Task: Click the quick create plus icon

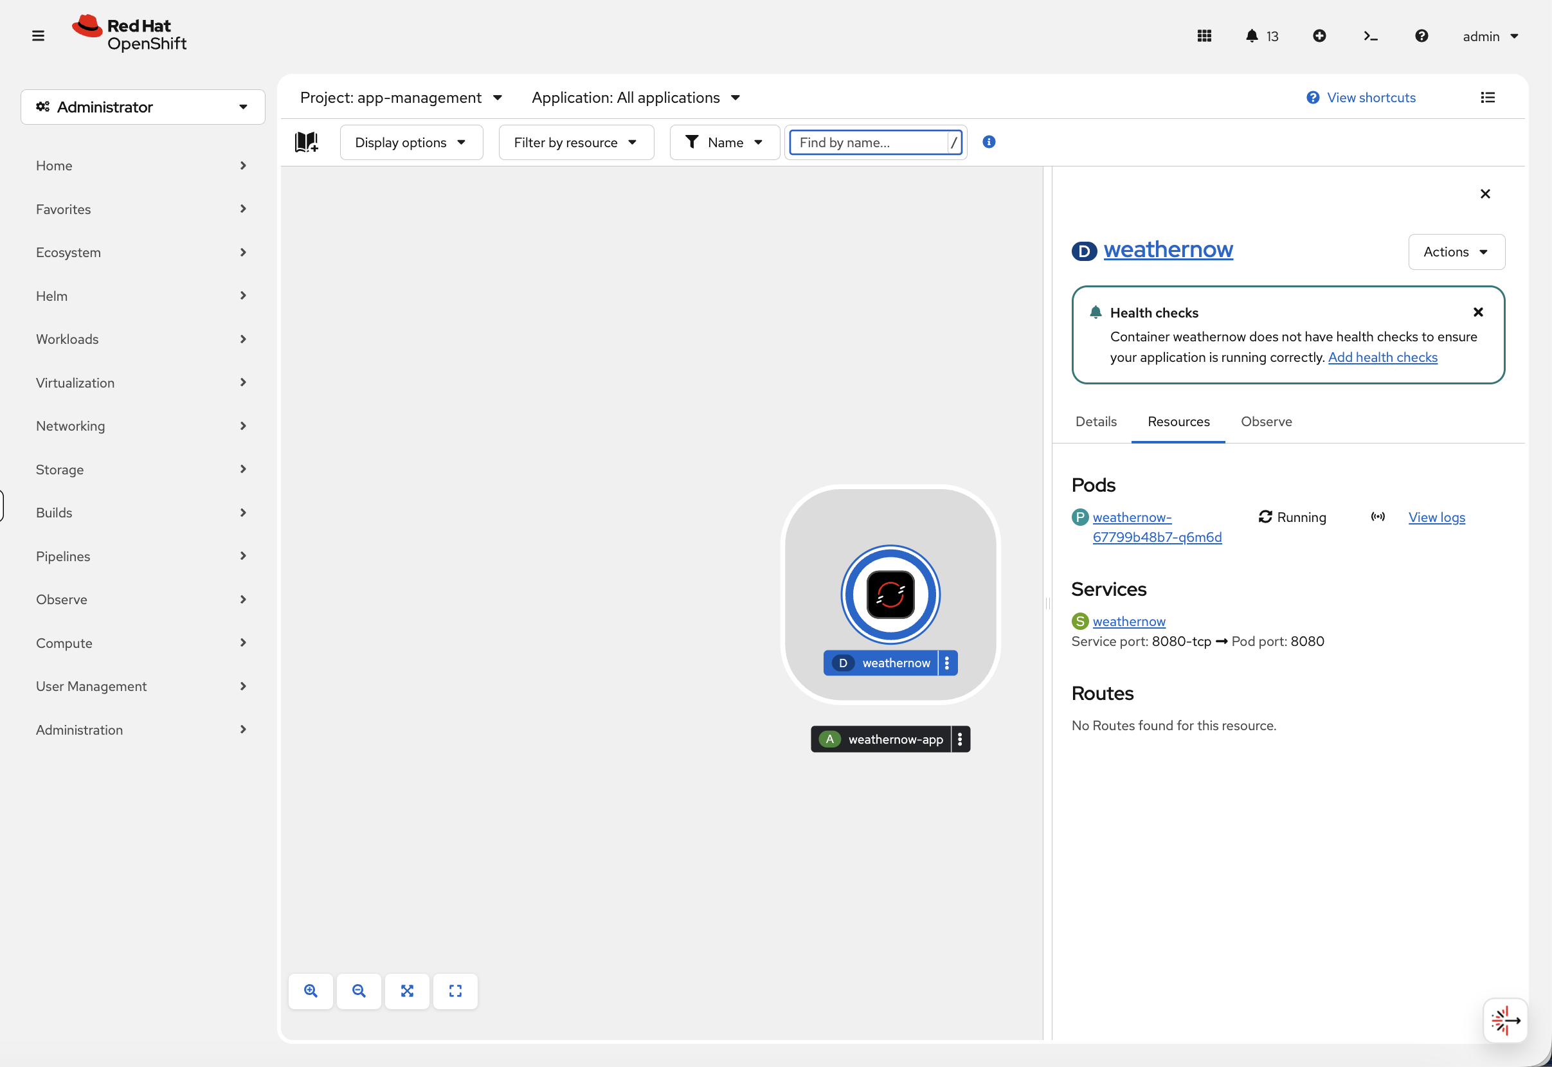Action: point(1319,36)
